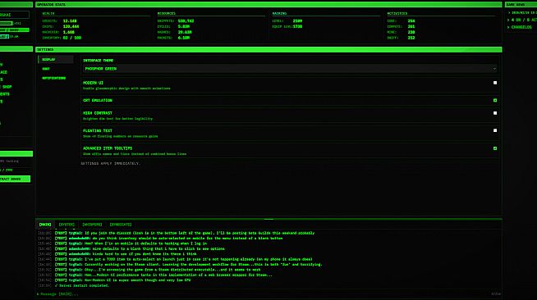Image resolution: width=537 pixels, height=300 pixels.
Task: Click the Health section heading
Action: coord(48,14)
